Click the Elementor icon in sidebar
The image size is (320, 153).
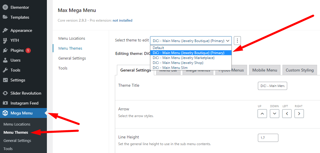click(5, 8)
